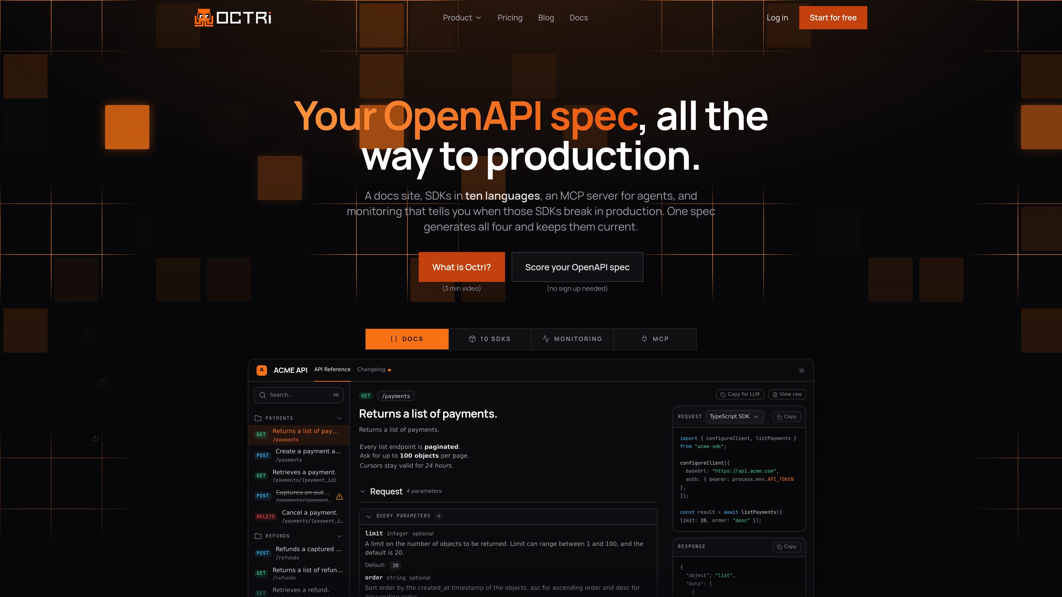Collapse the Request section chevron
The height and width of the screenshot is (597, 1062).
pos(362,491)
